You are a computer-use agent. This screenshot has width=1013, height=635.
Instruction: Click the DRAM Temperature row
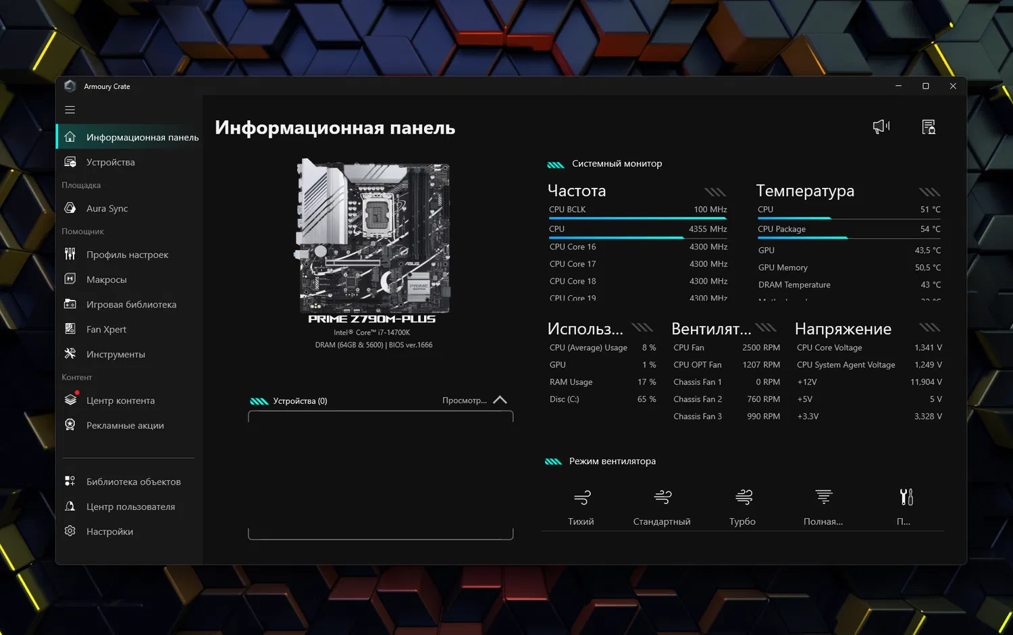(x=849, y=285)
